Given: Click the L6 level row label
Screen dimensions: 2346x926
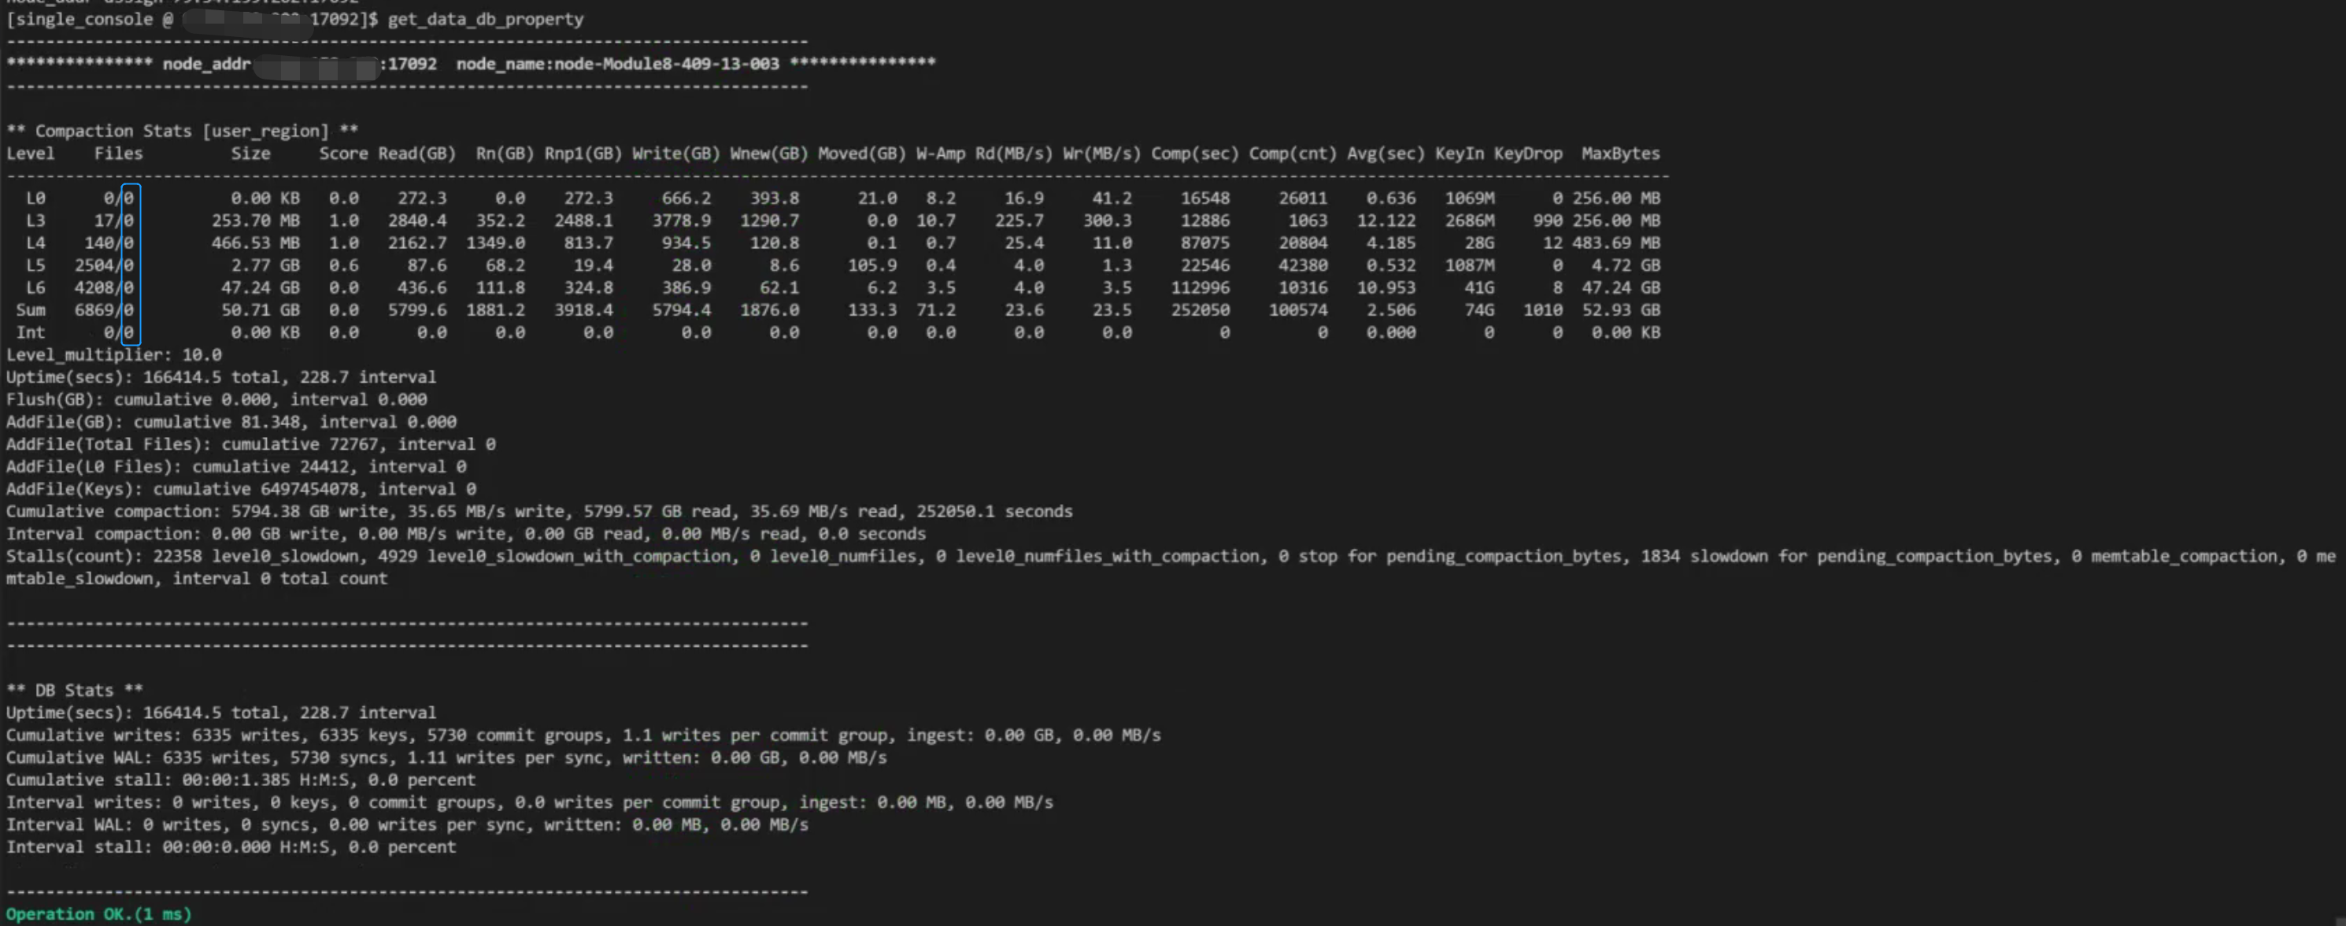Looking at the screenshot, I should [35, 287].
